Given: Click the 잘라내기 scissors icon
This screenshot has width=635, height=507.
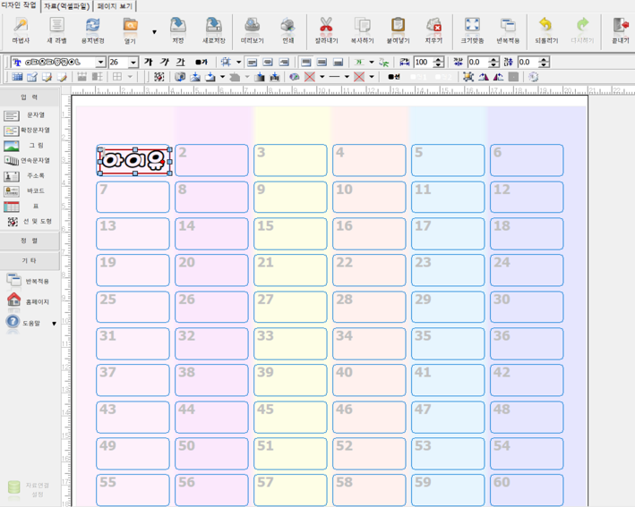Looking at the screenshot, I should [x=326, y=30].
